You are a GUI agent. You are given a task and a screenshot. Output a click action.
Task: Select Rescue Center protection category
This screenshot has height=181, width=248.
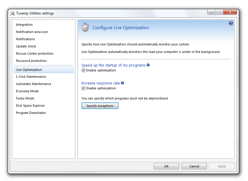pyautogui.click(x=35, y=54)
